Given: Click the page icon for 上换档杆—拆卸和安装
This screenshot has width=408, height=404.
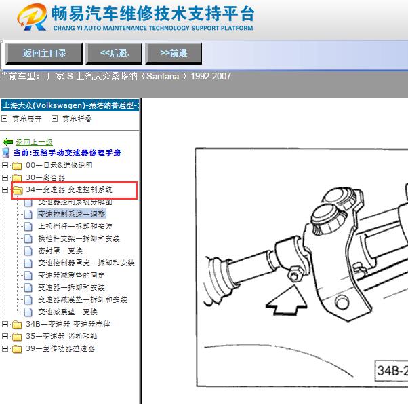Looking at the screenshot, I should 28,227.
